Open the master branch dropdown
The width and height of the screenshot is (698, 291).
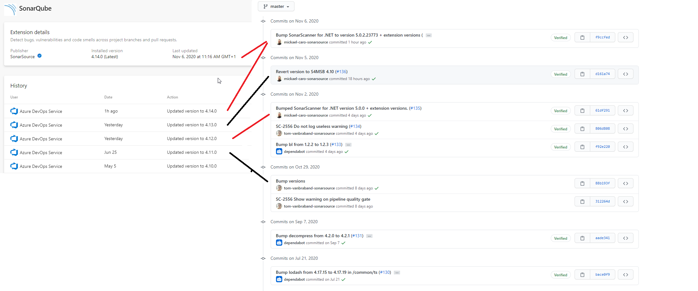[276, 6]
